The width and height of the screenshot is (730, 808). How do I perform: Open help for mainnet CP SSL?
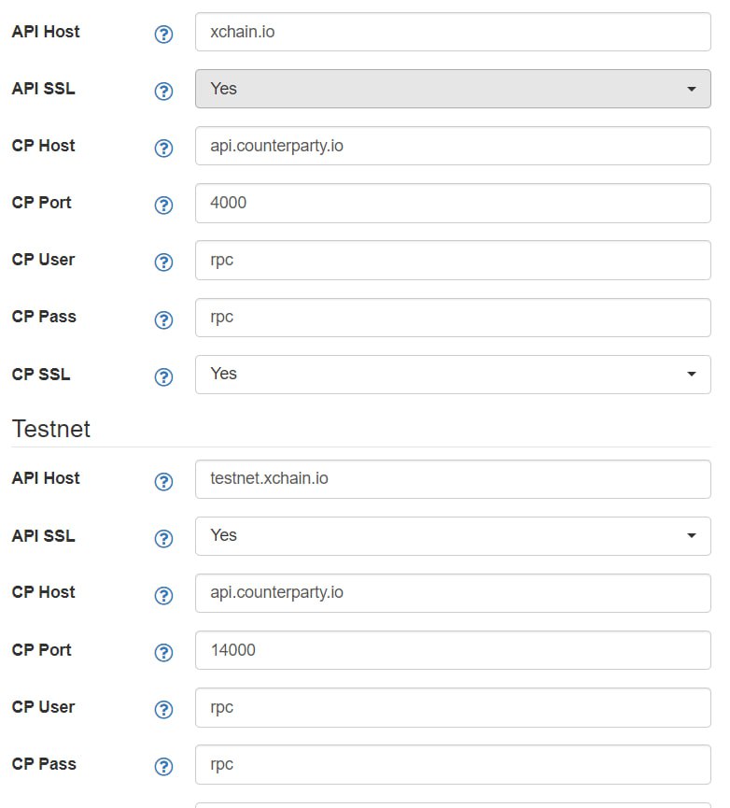point(163,377)
